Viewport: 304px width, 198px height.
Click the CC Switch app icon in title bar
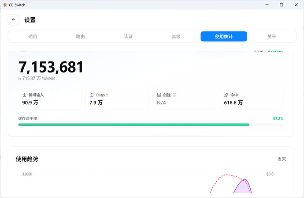[x=5, y=5]
